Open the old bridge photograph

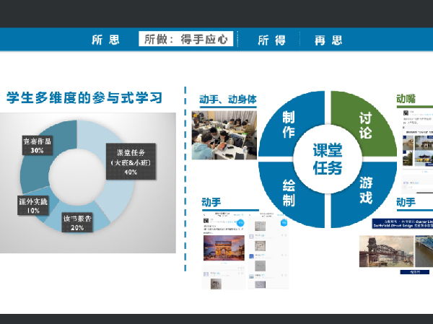tap(395, 250)
